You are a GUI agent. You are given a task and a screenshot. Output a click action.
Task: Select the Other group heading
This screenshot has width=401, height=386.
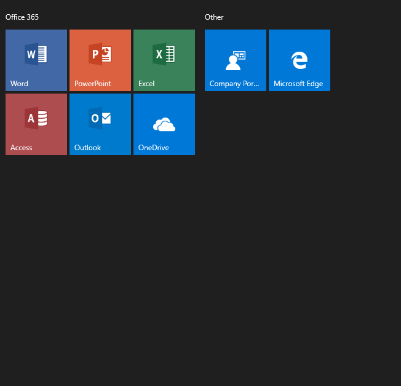pos(214,17)
